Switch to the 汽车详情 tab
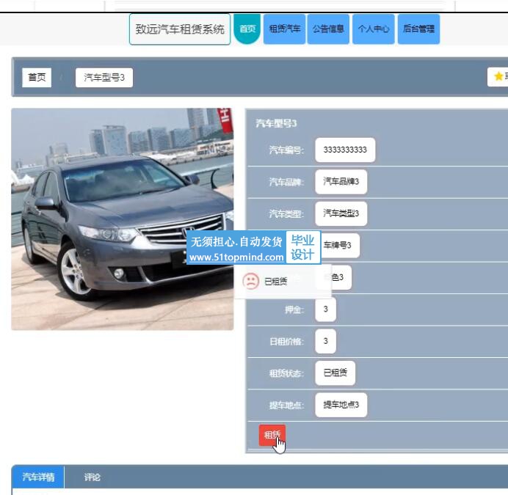 (x=38, y=477)
